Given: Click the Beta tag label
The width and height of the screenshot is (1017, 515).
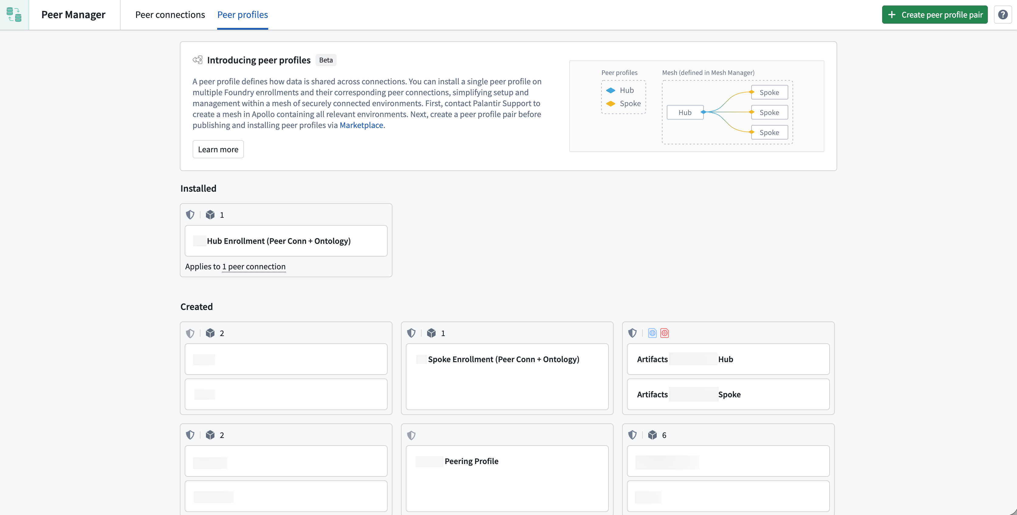Looking at the screenshot, I should (326, 60).
